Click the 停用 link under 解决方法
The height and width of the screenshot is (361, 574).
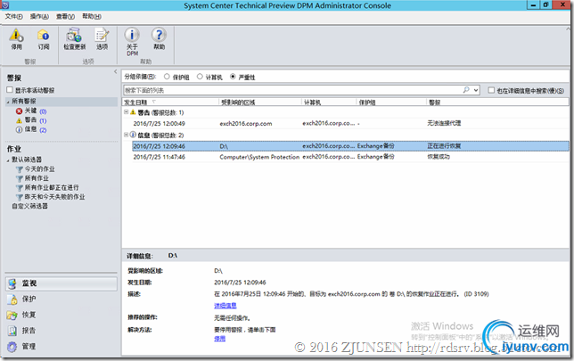(x=219, y=339)
